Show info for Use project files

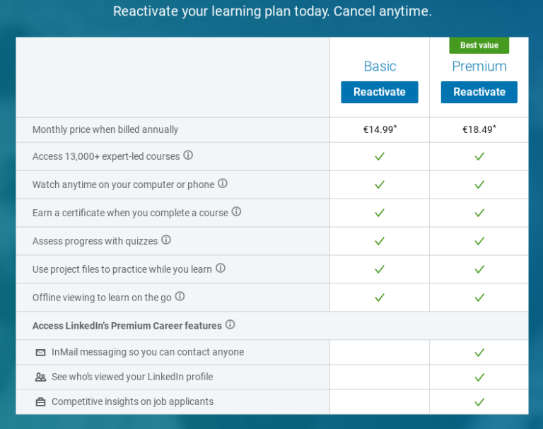tap(221, 269)
